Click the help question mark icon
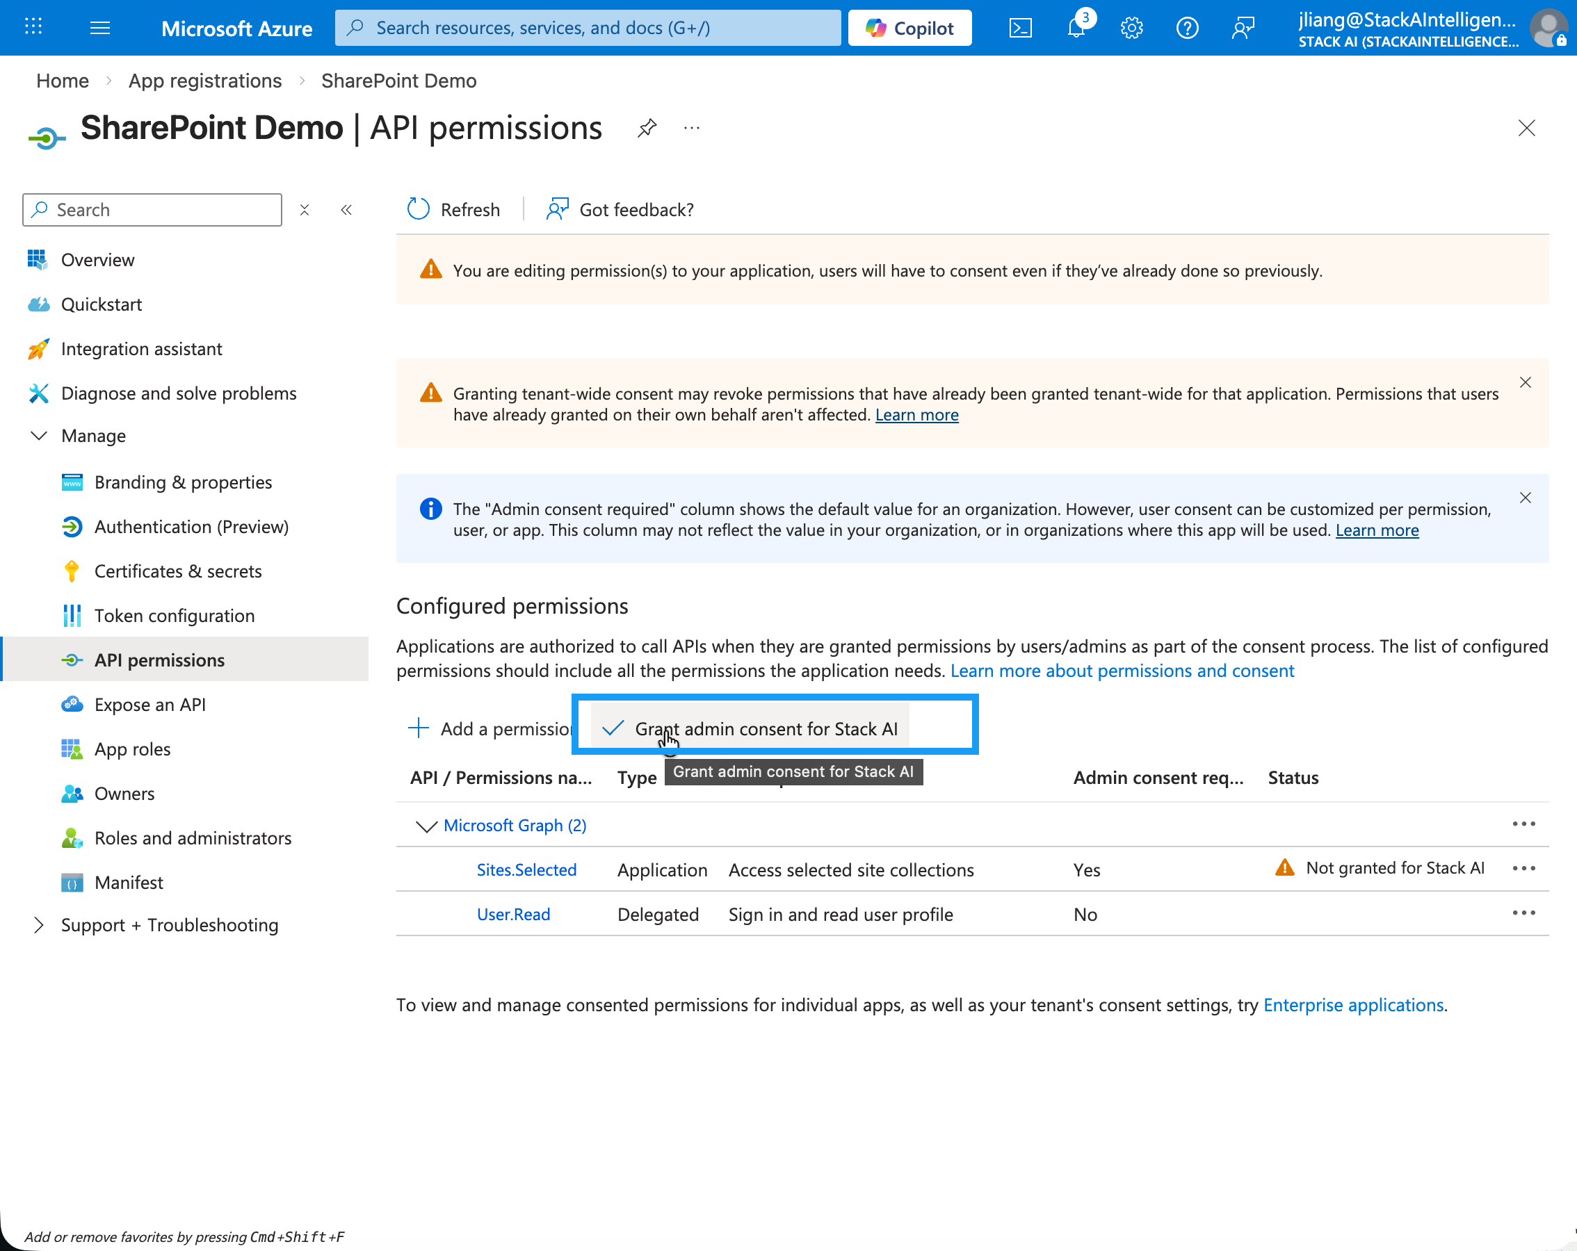The image size is (1577, 1251). pyautogui.click(x=1186, y=28)
